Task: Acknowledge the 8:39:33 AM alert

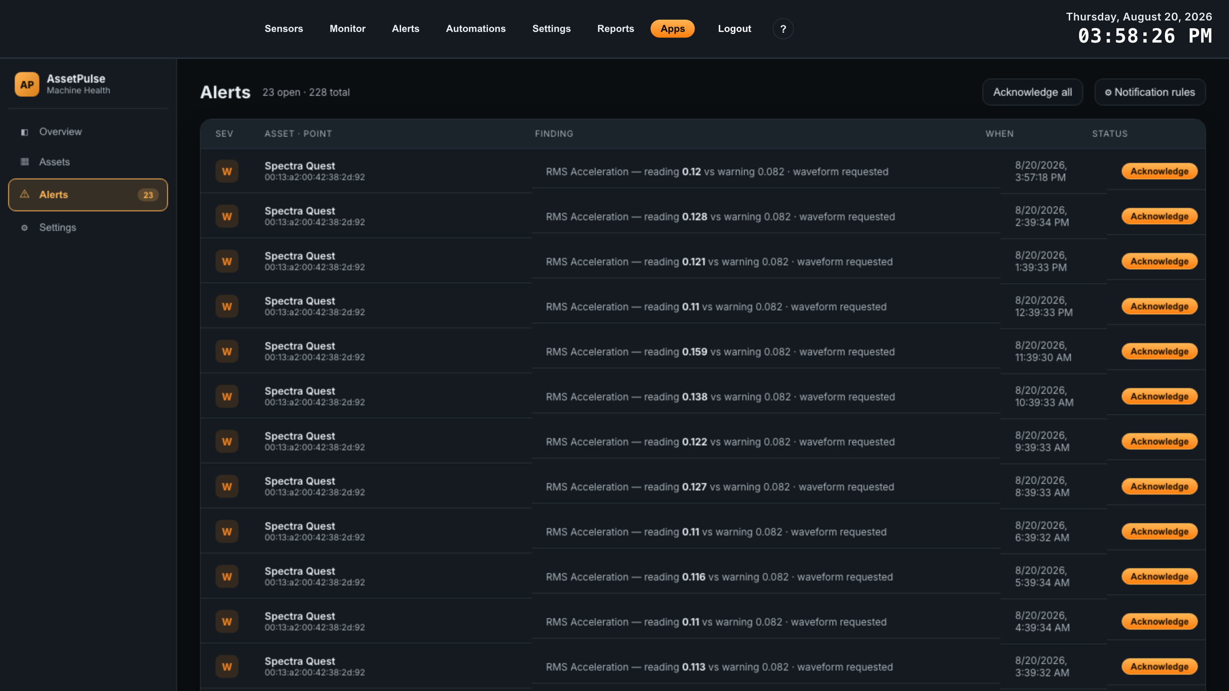Action: [x=1159, y=486]
